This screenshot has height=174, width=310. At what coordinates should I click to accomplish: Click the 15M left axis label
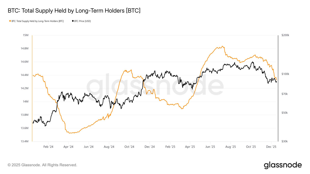coord(25,35)
